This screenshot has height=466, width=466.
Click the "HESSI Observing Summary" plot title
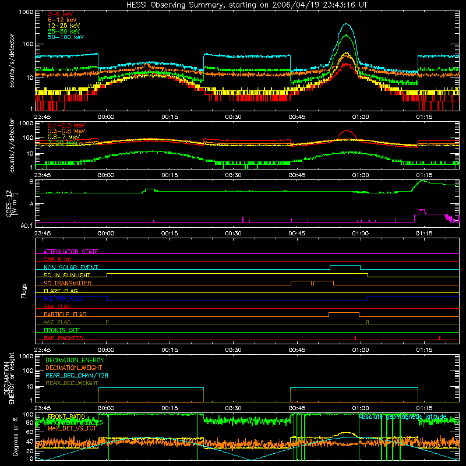246,5
